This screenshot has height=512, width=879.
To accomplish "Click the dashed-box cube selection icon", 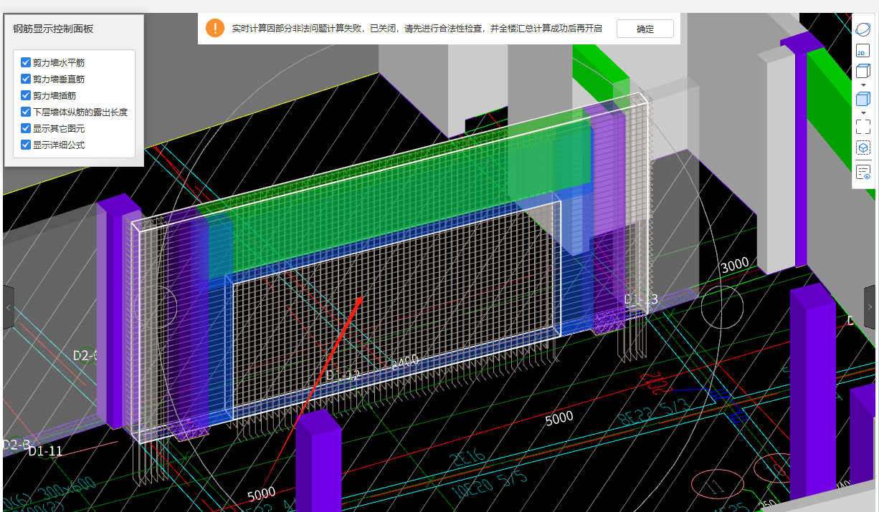I will coord(863,148).
